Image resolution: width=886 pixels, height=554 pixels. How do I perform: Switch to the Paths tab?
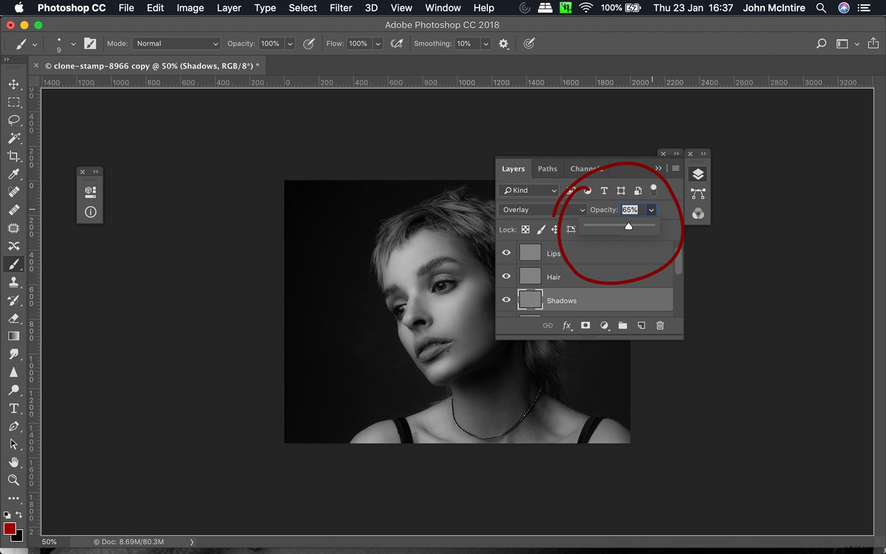[547, 168]
